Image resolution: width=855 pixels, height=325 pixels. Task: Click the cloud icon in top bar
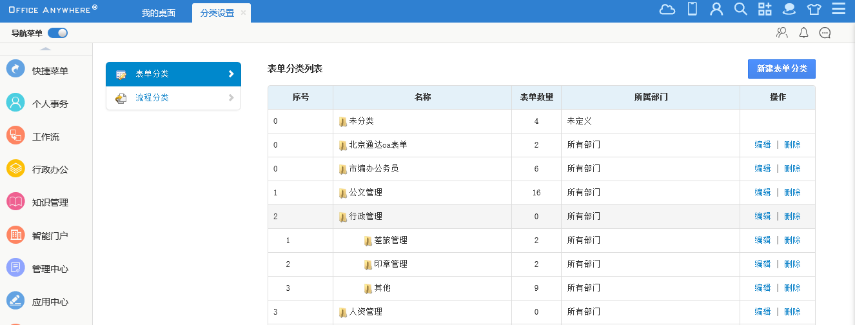pyautogui.click(x=667, y=9)
